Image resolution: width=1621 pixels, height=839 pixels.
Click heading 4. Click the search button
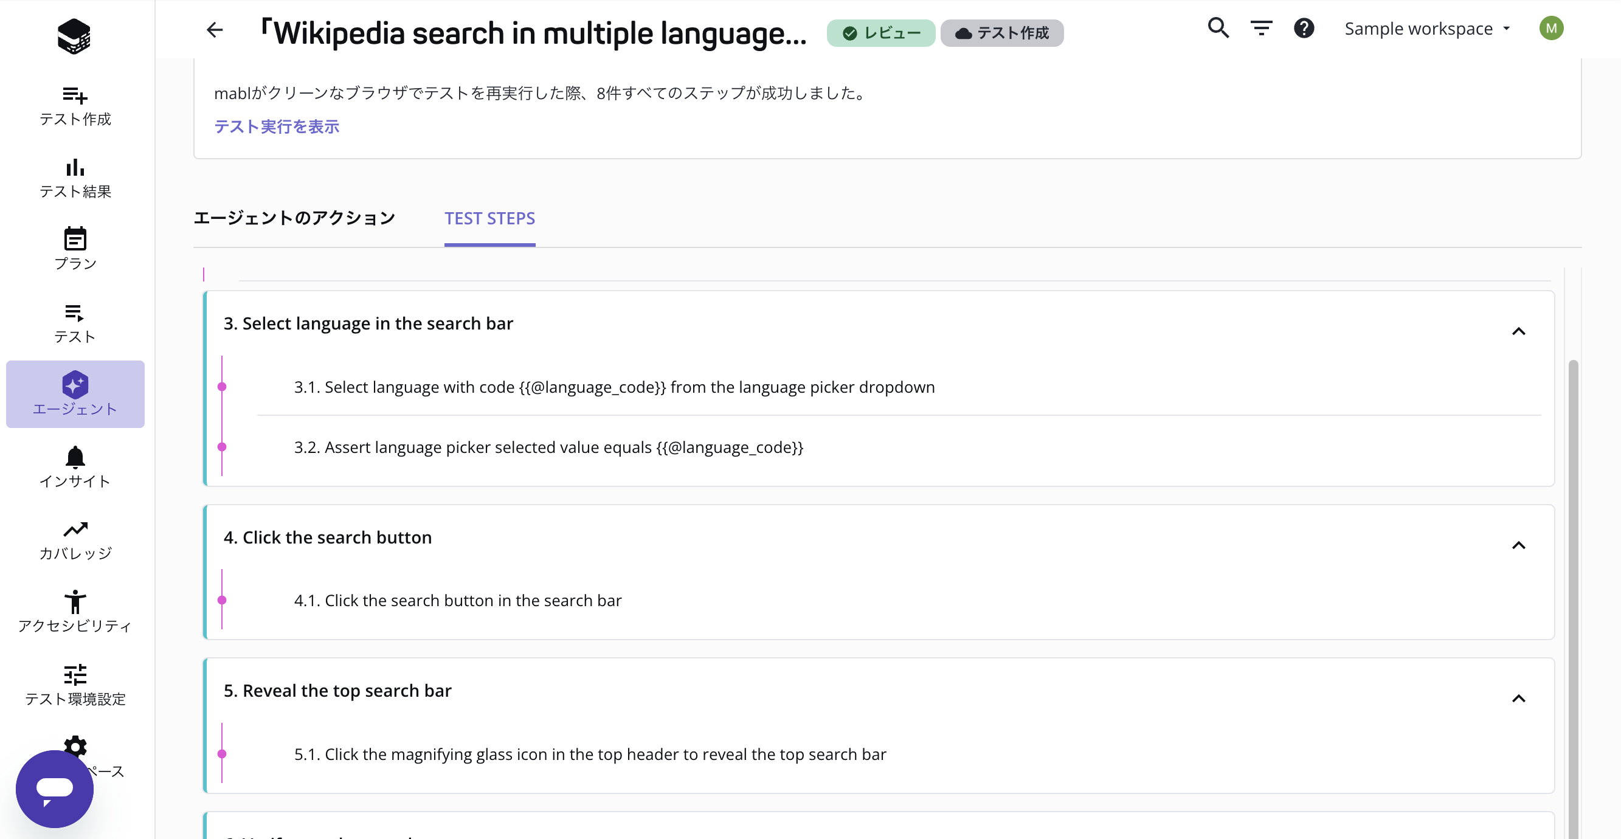tap(328, 537)
